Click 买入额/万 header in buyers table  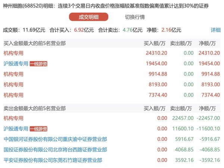[x=155, y=43]
